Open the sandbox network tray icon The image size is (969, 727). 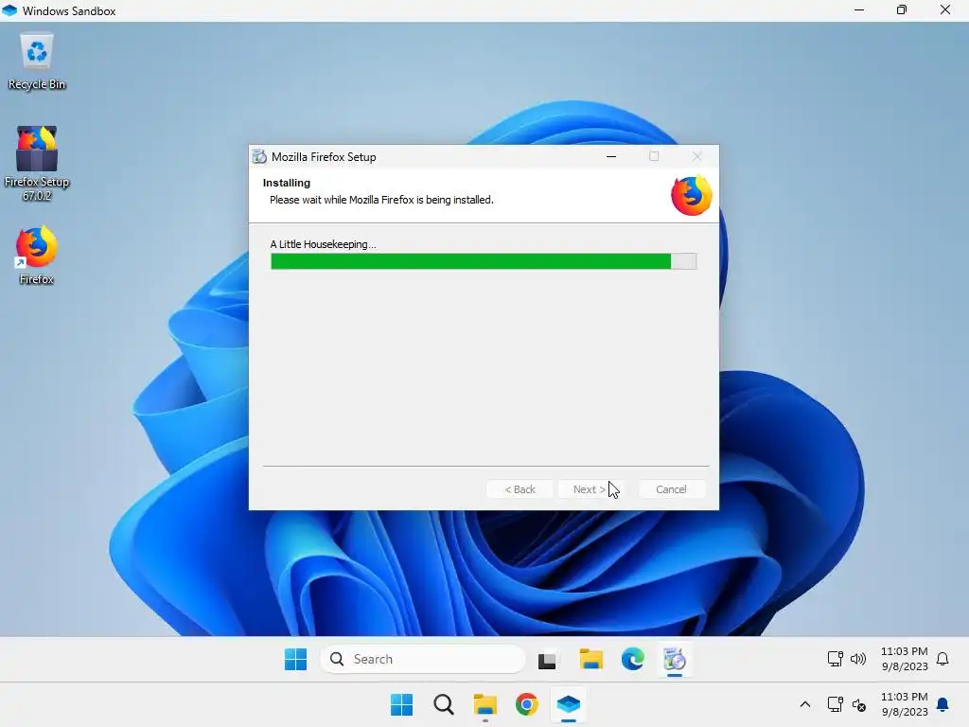coord(835,659)
